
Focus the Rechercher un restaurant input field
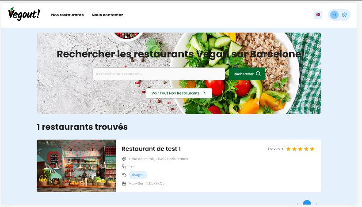(159, 74)
